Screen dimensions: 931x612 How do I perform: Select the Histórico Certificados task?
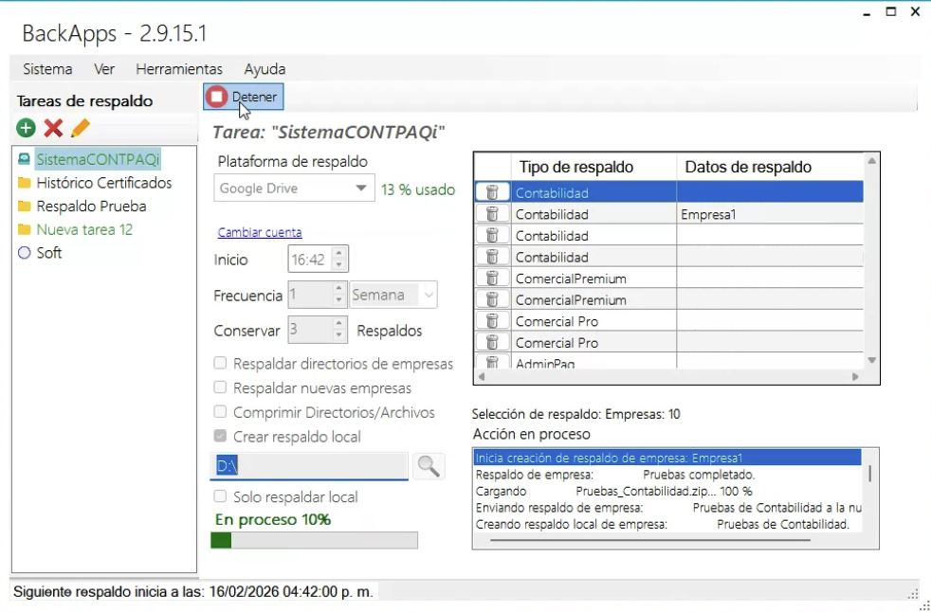click(104, 183)
